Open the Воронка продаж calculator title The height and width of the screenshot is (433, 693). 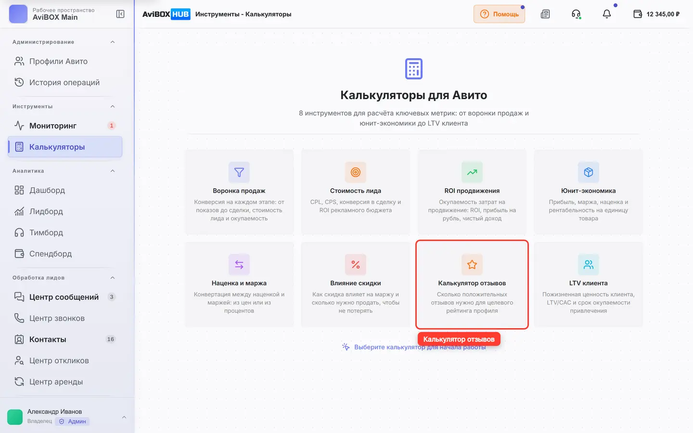(x=239, y=191)
